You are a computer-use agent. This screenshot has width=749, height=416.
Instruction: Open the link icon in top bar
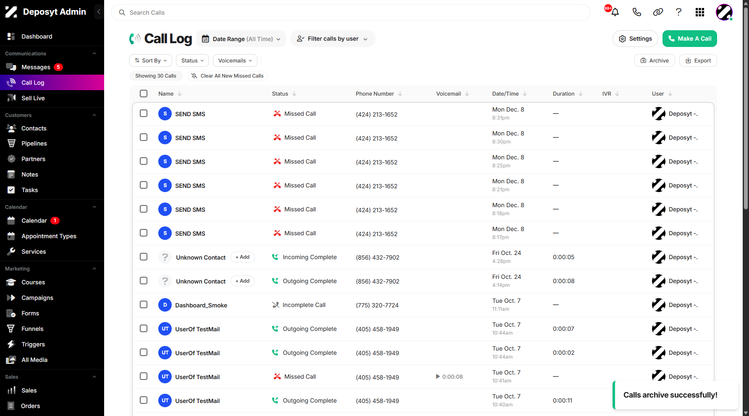tap(658, 12)
